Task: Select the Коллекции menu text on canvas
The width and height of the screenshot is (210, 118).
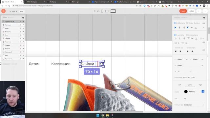Action: click(61, 64)
